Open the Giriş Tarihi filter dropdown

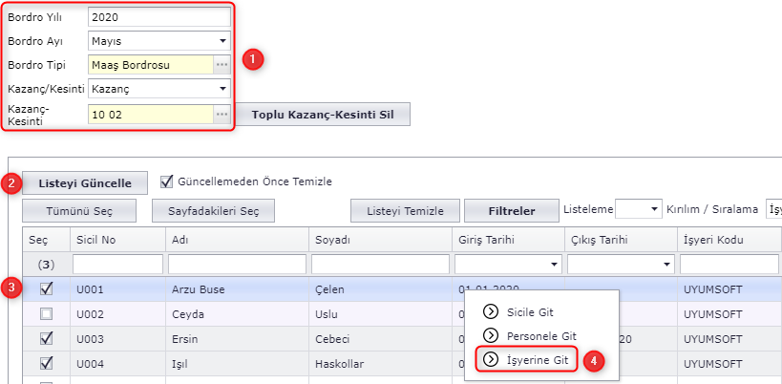[x=554, y=264]
